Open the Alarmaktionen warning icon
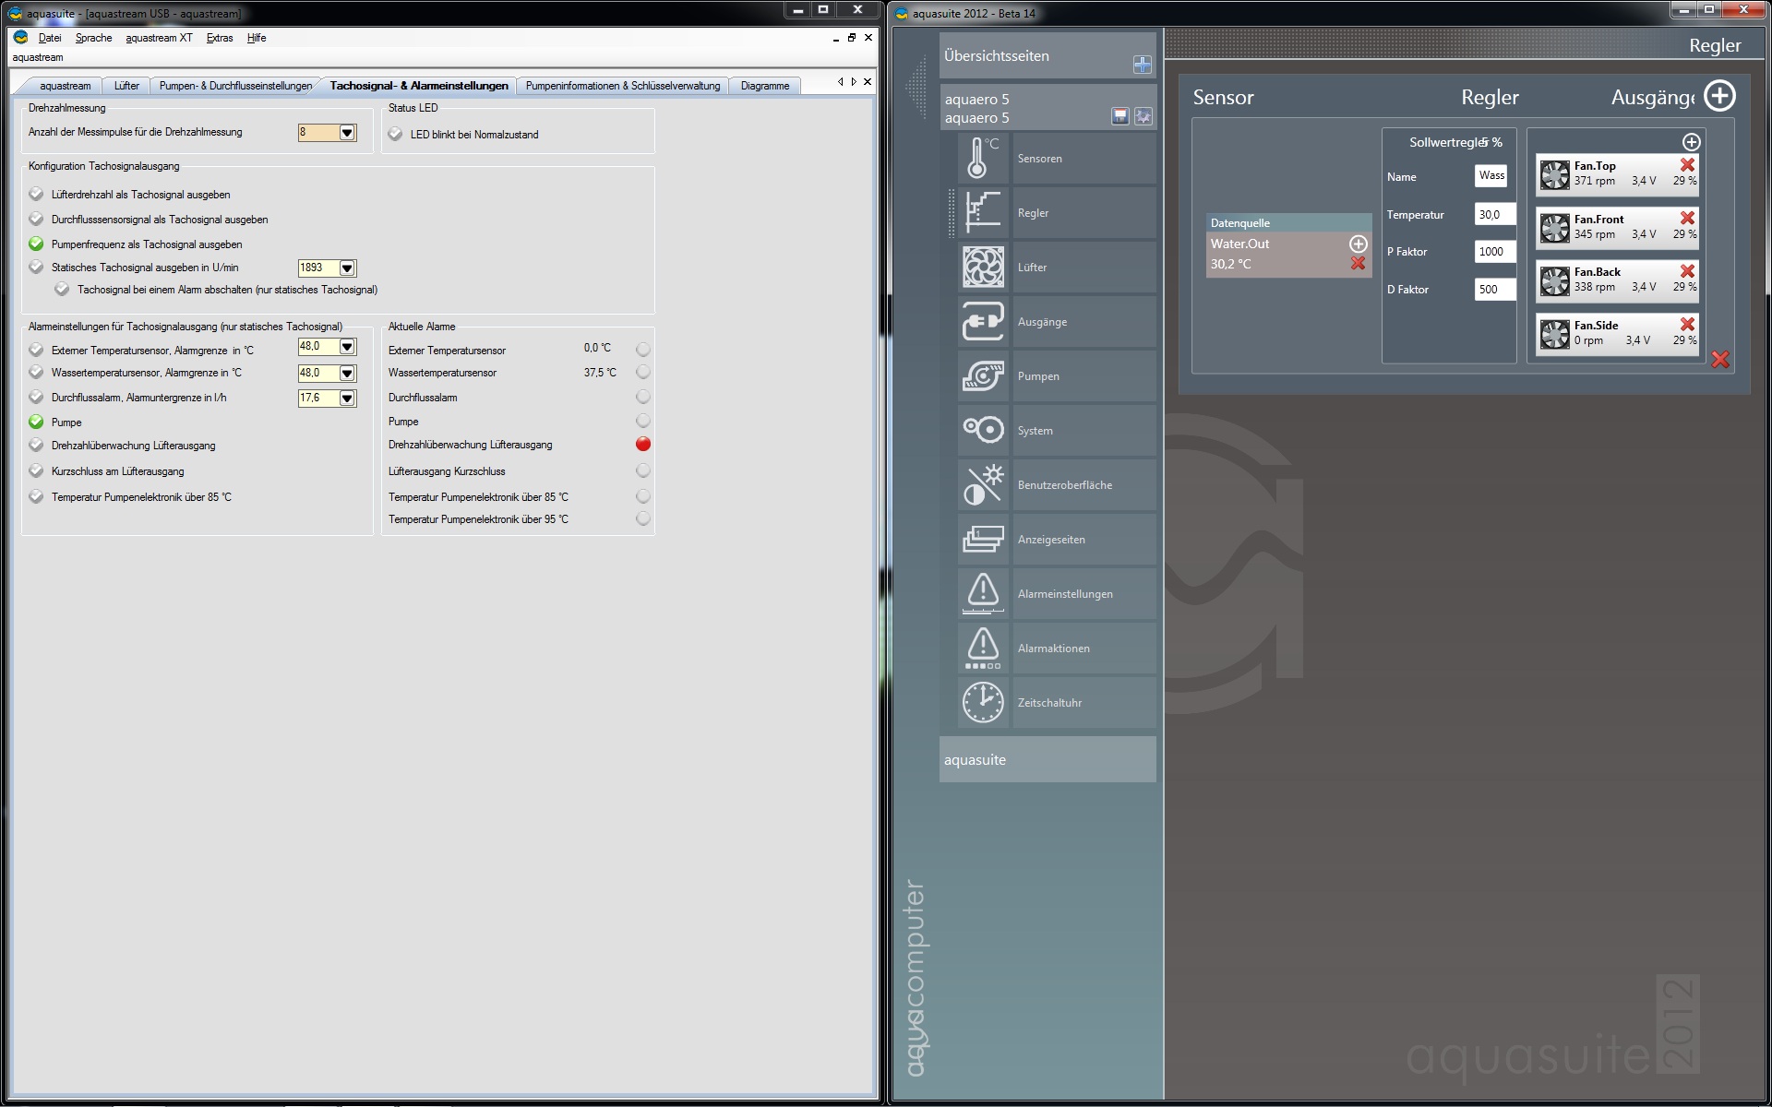Viewport: 1772px width, 1107px height. (983, 649)
